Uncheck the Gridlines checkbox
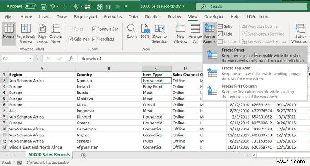The height and width of the screenshot is (166, 310). tap(71, 39)
